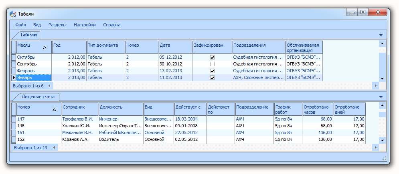Select the Табели tab

(x=28, y=35)
